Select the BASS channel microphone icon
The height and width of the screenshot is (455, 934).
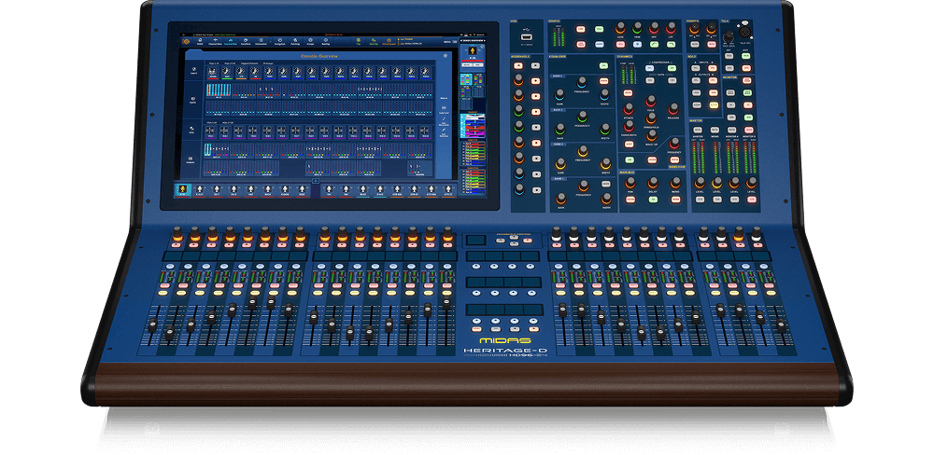[362, 189]
